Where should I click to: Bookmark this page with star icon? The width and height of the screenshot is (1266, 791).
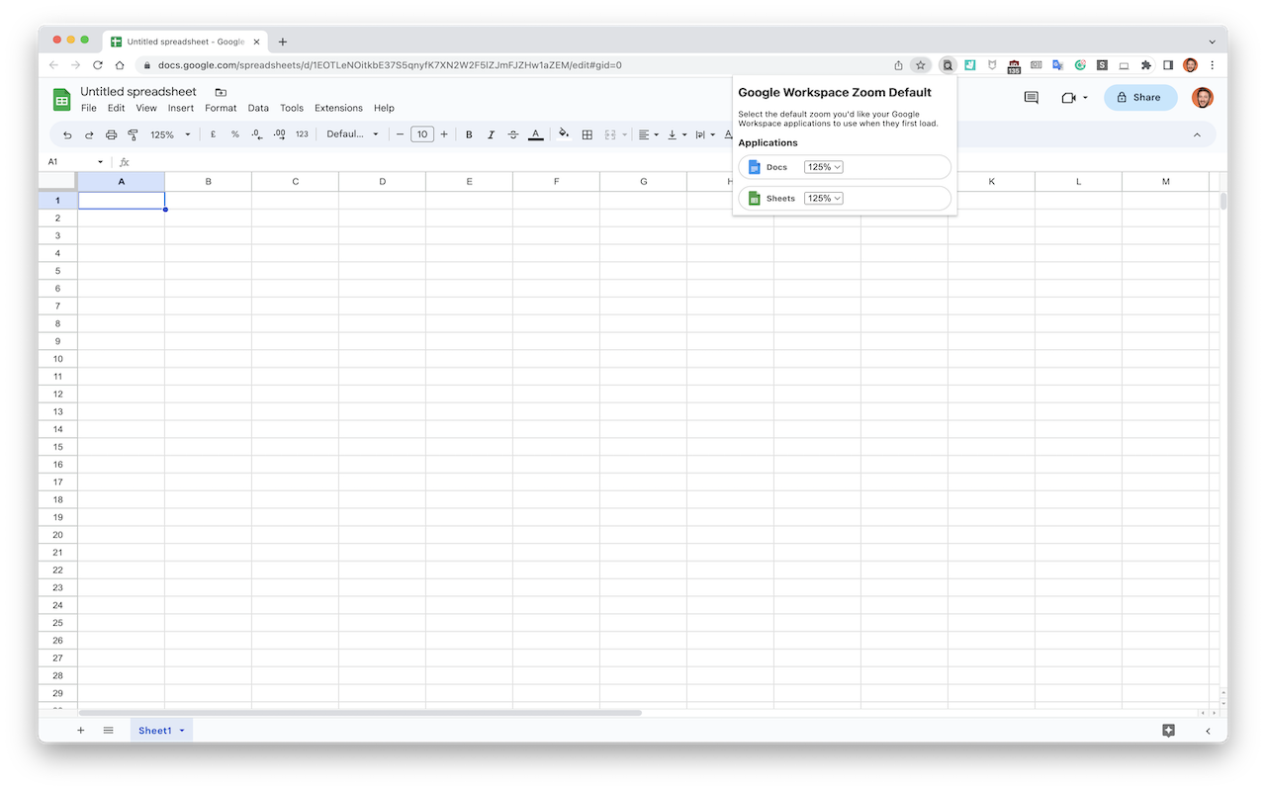tap(920, 65)
